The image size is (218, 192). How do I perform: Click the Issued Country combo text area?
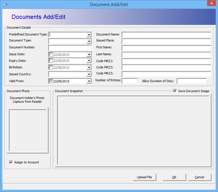(x=68, y=74)
